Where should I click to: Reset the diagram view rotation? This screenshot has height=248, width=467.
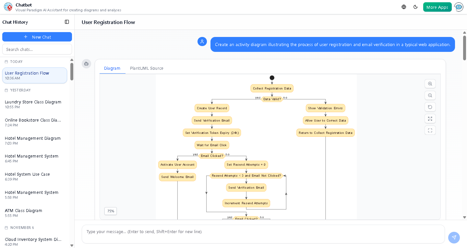(430, 107)
